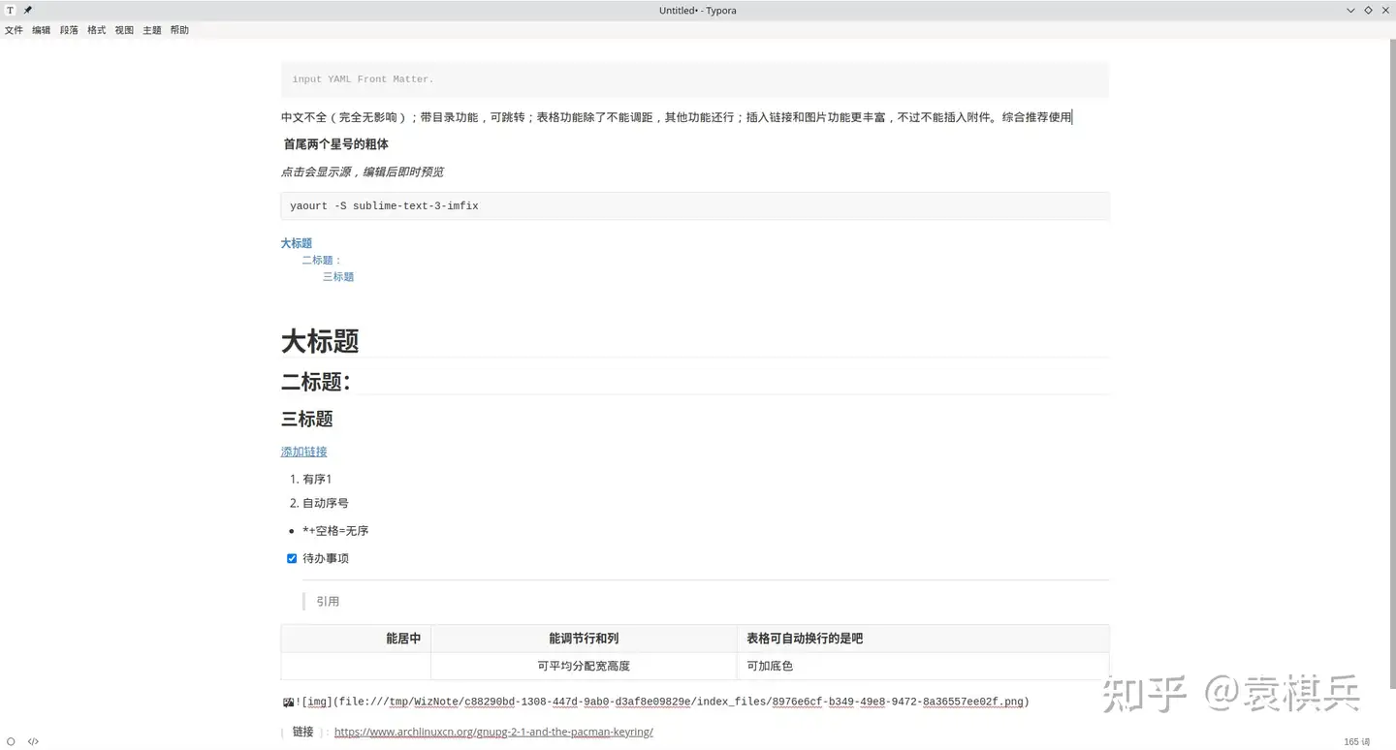Select the 可平均分配宽高度 table cell

click(584, 666)
